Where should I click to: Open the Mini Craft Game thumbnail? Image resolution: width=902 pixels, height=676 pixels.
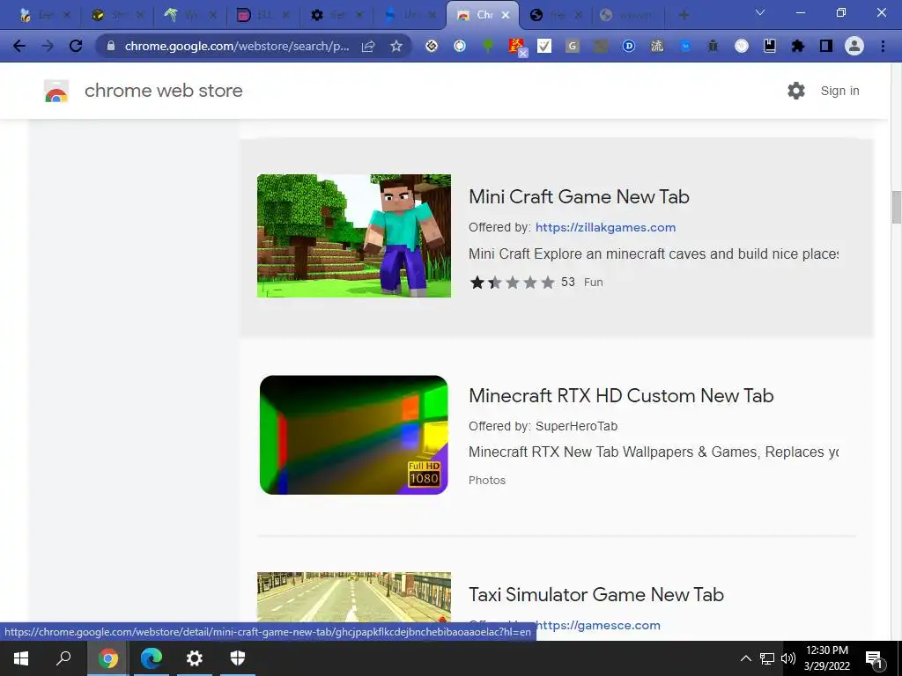354,236
